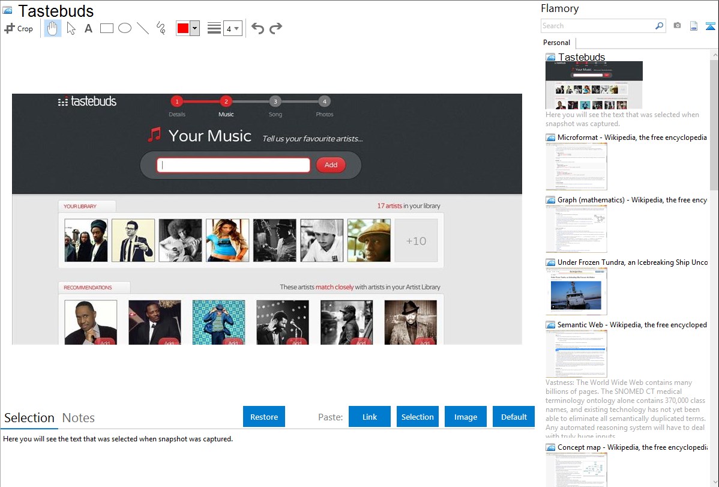Open the Graph (mathematics) snapshot thumbnail

[x=576, y=229]
